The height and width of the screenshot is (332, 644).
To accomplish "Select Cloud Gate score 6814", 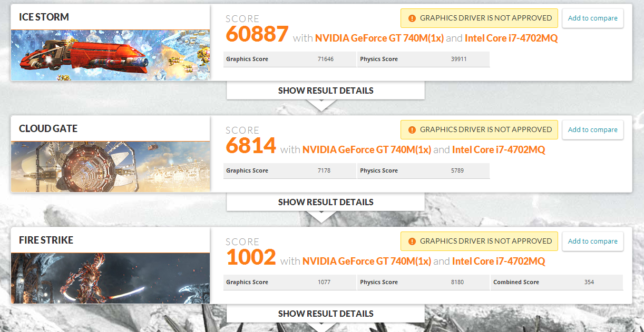I will point(251,146).
